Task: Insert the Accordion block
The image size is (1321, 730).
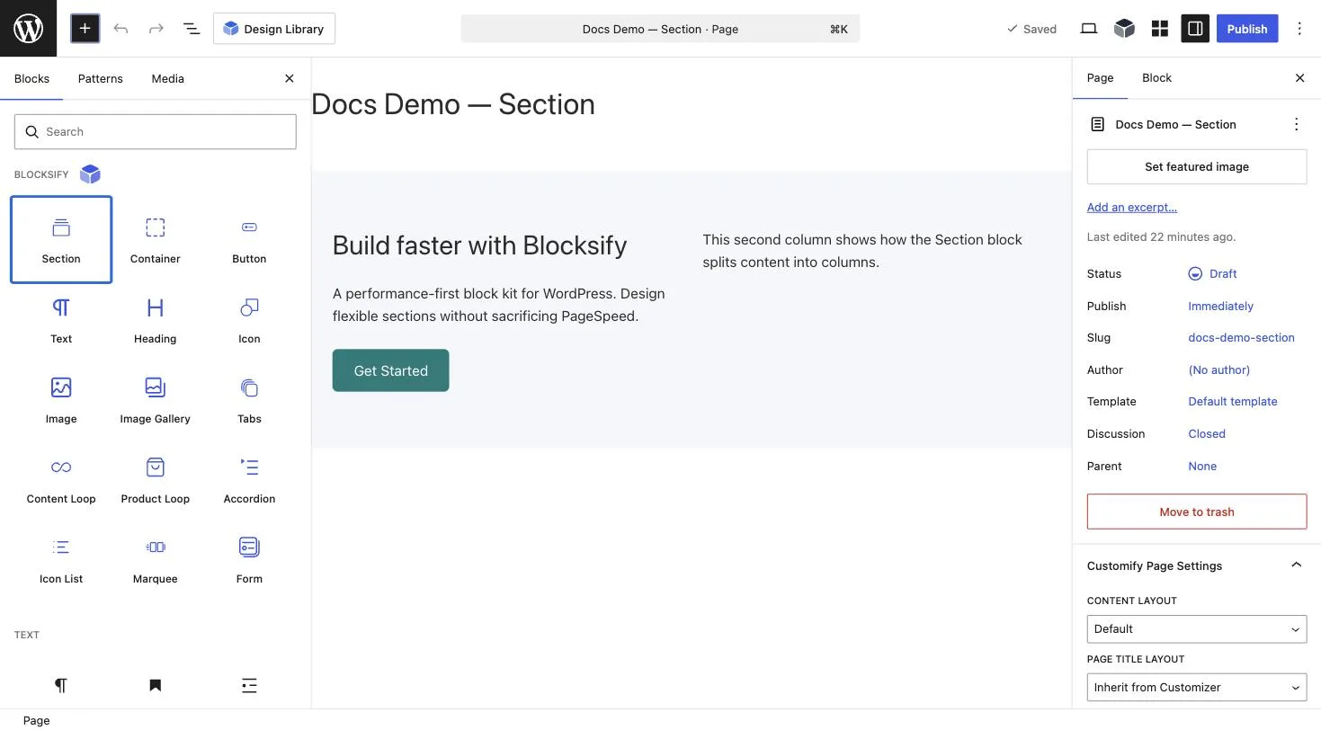Action: (x=249, y=480)
